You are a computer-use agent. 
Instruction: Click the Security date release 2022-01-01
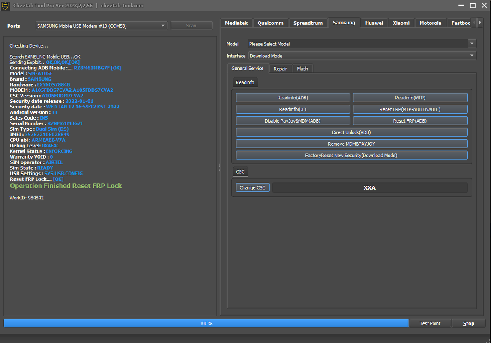[x=79, y=101]
